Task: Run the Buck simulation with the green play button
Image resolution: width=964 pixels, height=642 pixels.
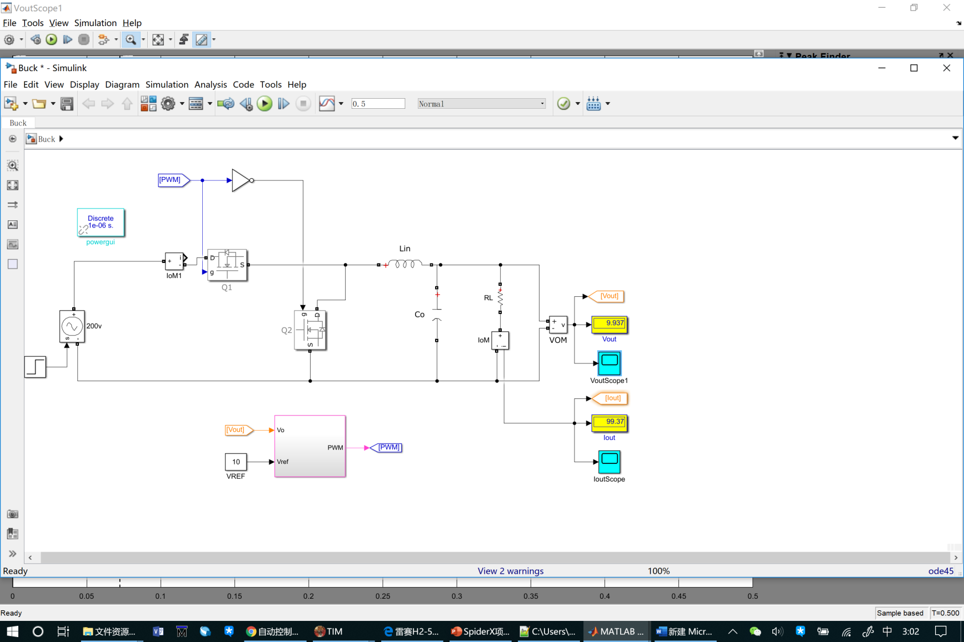Action: point(264,104)
